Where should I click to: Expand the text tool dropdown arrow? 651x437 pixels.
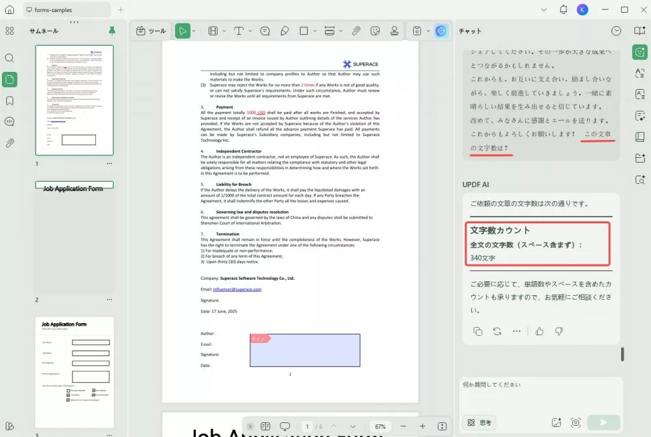click(x=250, y=31)
